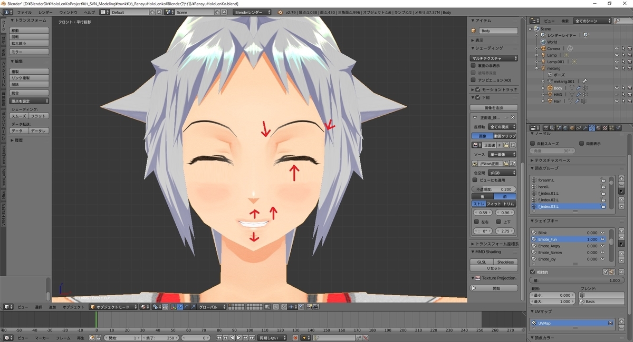Viewport: 633px width, 342px height.
Task: Select the translate manipulator arrow icon
Action: pos(180,307)
